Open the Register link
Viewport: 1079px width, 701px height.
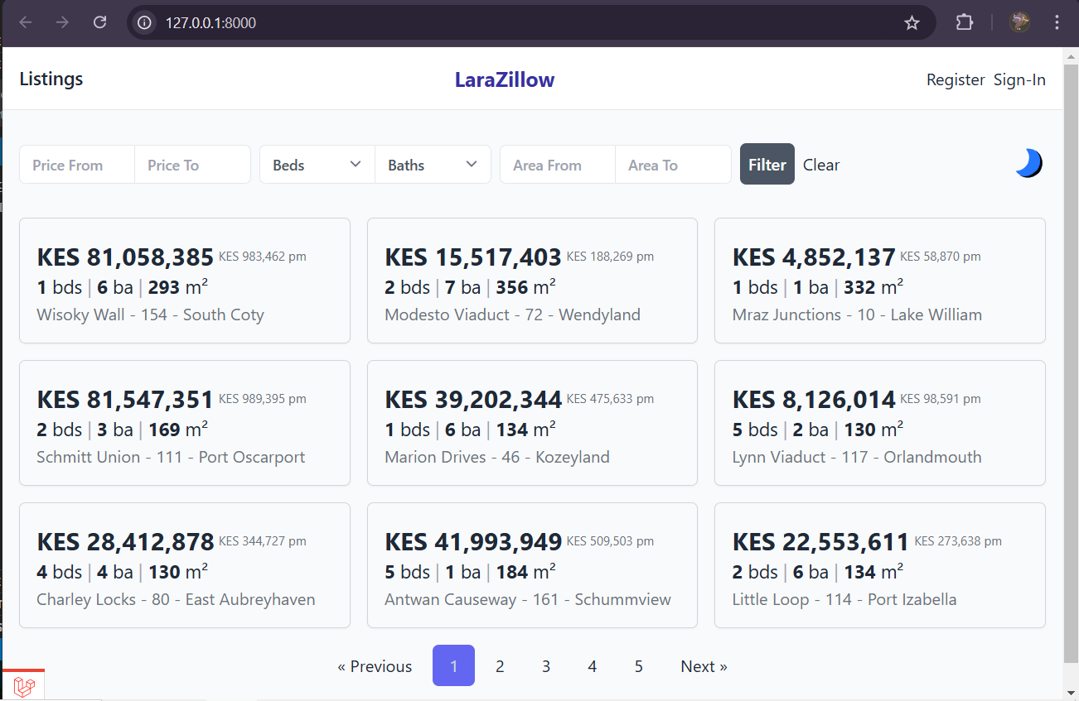pos(955,79)
